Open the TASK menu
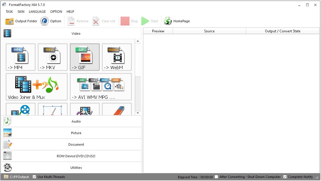The height and width of the screenshot is (181, 321). pos(9,12)
